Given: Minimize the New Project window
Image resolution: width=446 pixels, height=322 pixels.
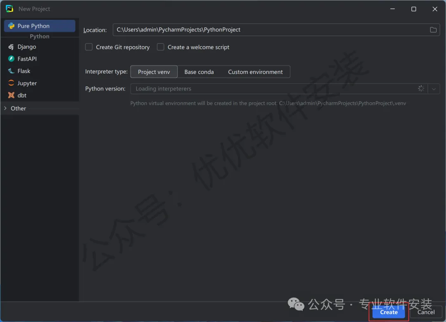Looking at the screenshot, I should pyautogui.click(x=393, y=9).
